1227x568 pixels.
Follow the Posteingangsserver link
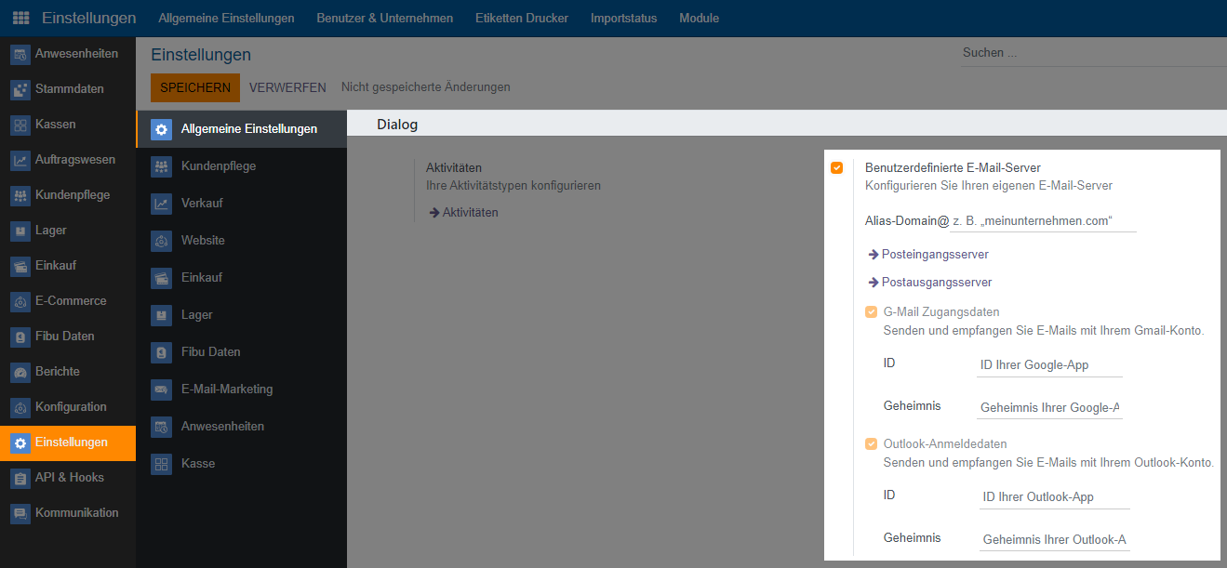pyautogui.click(x=934, y=255)
